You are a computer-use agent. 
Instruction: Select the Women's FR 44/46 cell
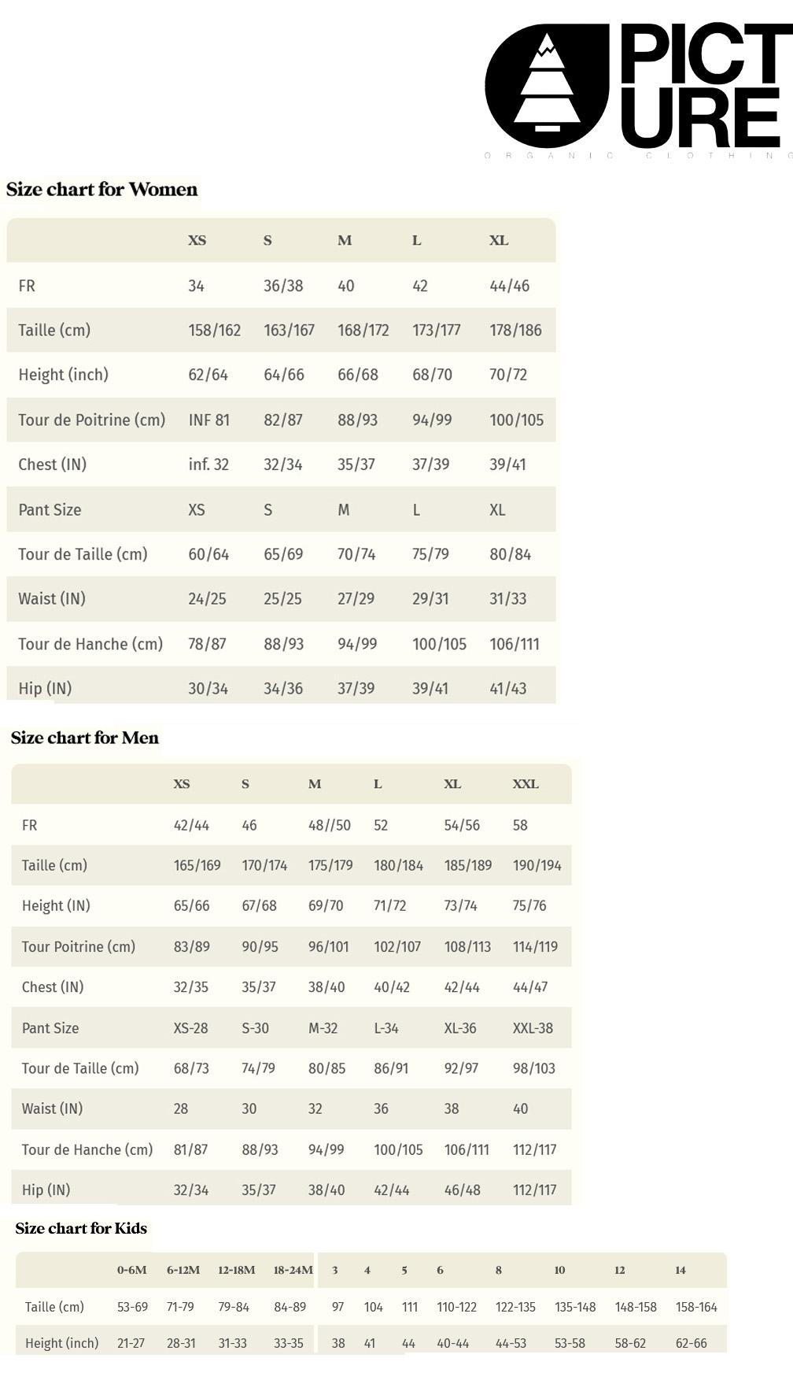point(510,286)
